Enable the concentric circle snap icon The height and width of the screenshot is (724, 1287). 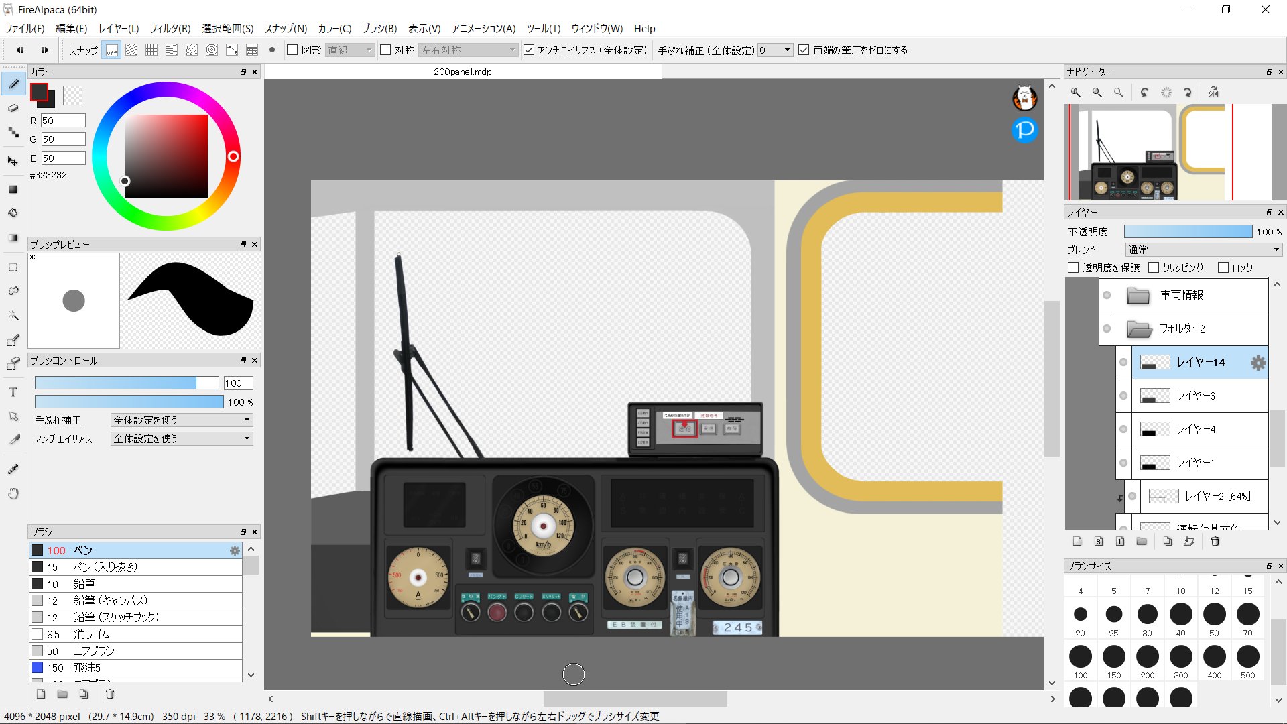(212, 50)
